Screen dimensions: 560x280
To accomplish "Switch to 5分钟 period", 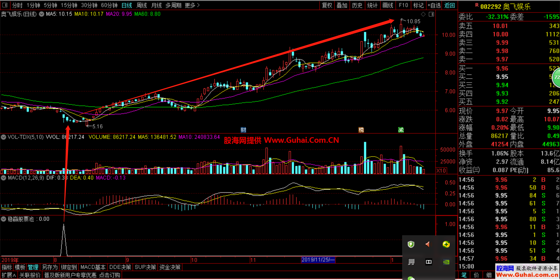I will point(50,5).
